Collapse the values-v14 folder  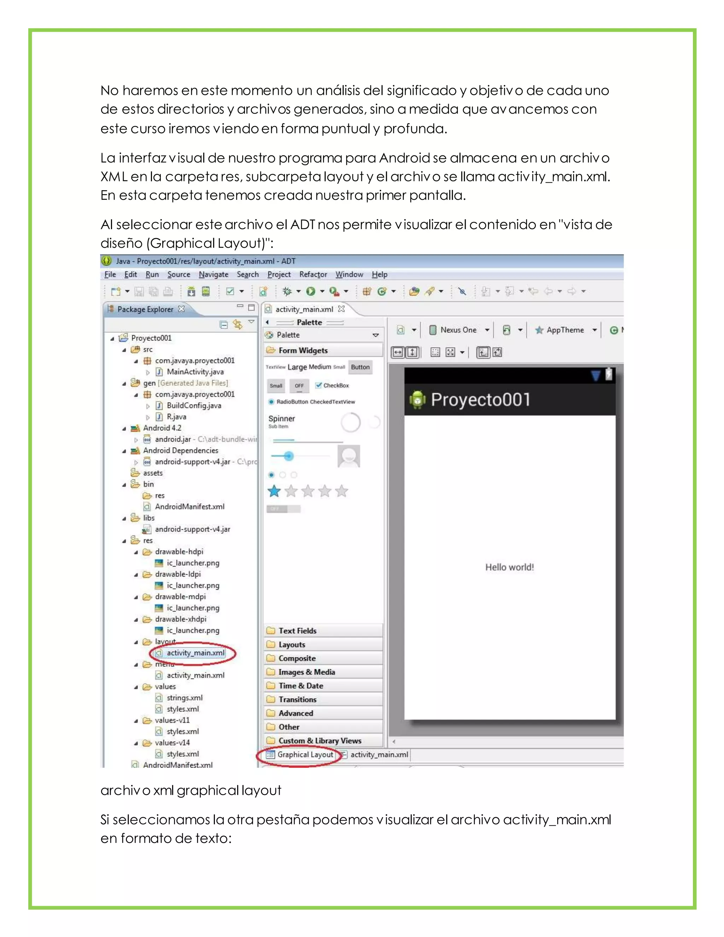(136, 744)
